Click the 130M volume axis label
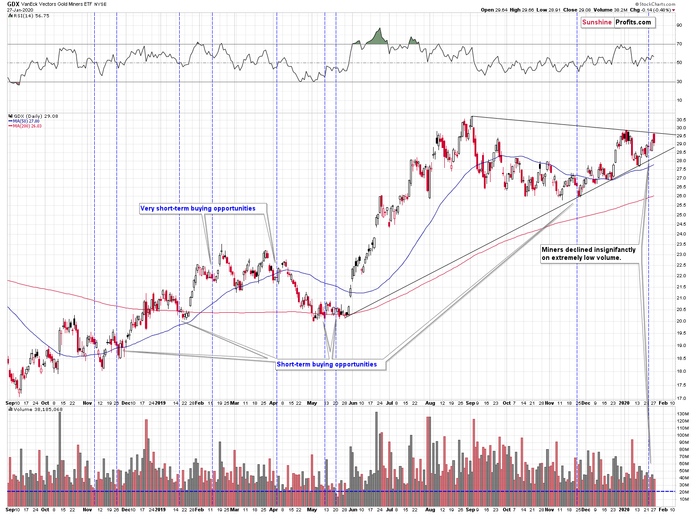This screenshot has width=696, height=514. click(x=683, y=414)
